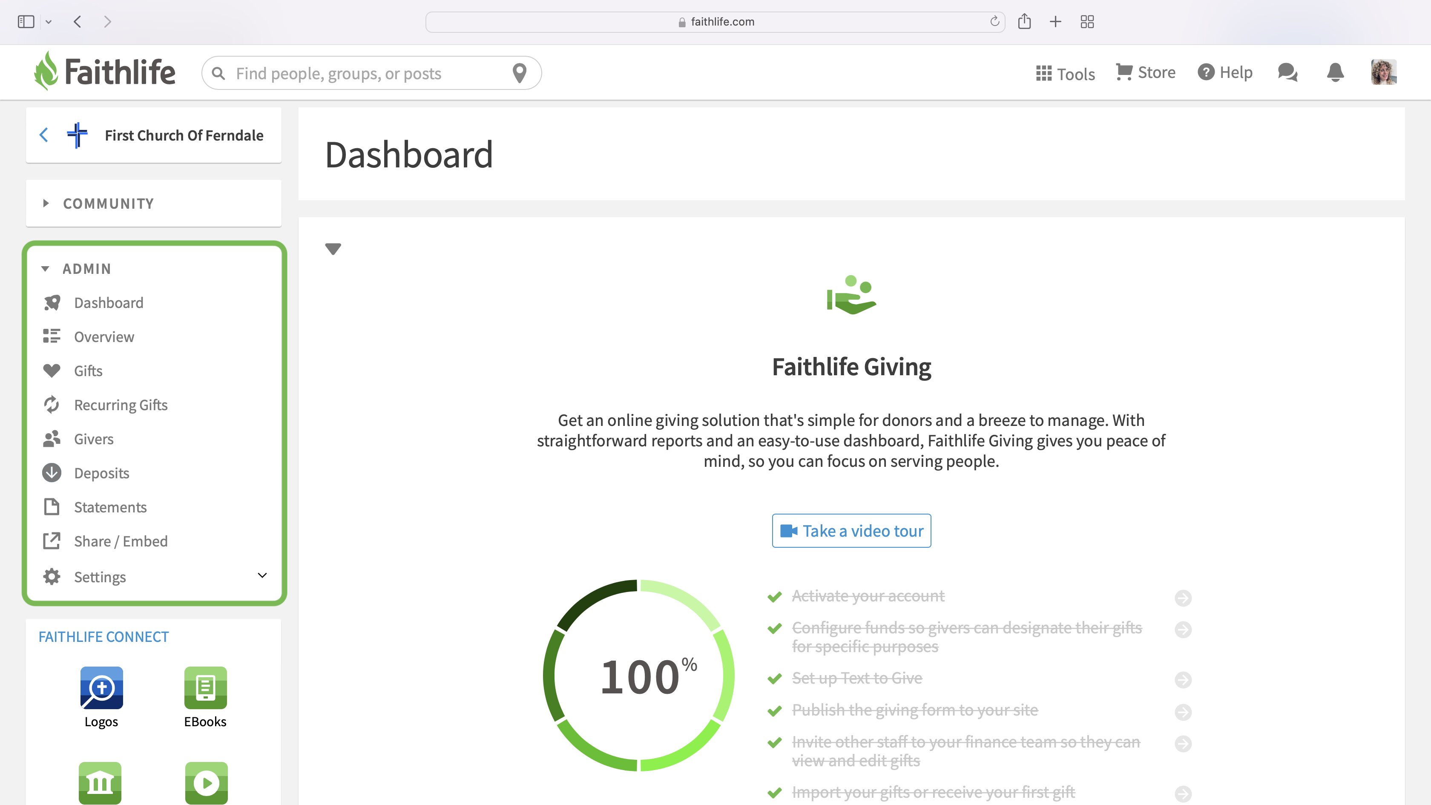Open the notifications bell
Viewport: 1431px width, 805px height.
coord(1336,72)
